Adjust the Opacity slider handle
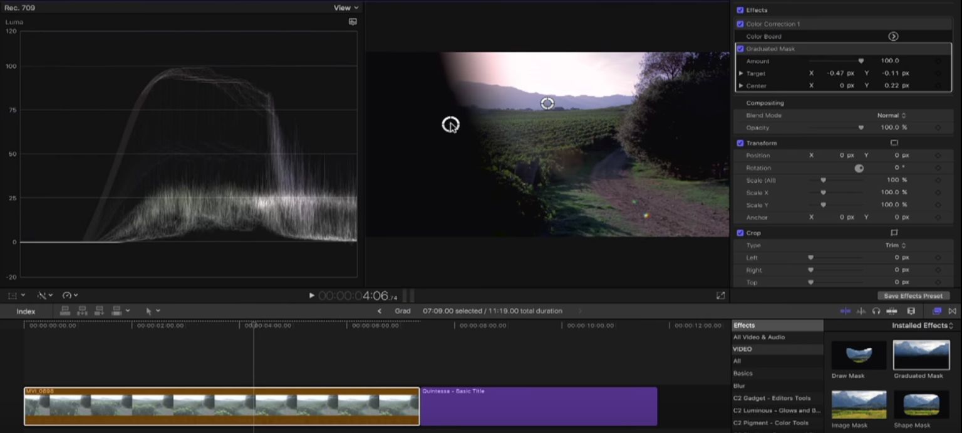The image size is (962, 433). [861, 128]
